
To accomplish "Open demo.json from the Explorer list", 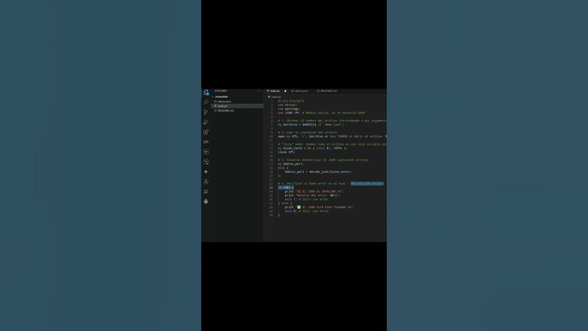I will [224, 101].
